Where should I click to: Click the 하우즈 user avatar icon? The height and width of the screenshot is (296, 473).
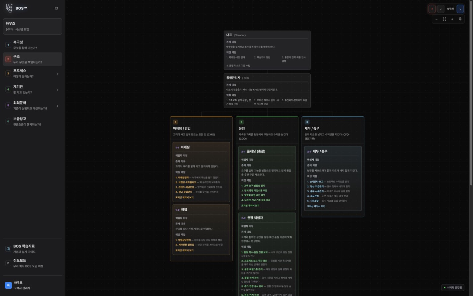[x=8, y=285]
